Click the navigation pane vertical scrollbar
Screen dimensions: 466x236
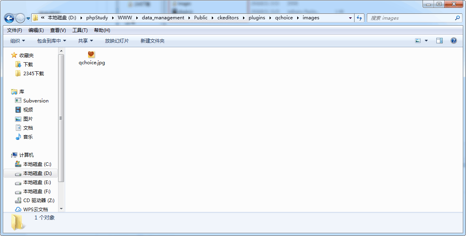61,118
